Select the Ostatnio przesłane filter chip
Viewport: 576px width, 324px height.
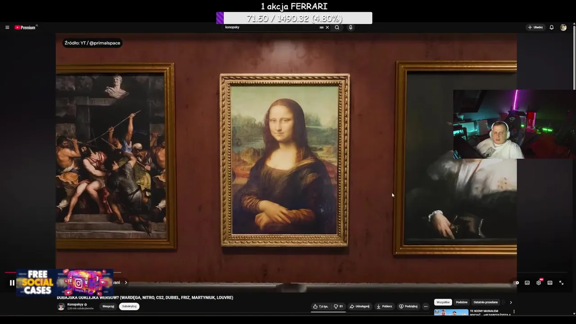(486, 302)
